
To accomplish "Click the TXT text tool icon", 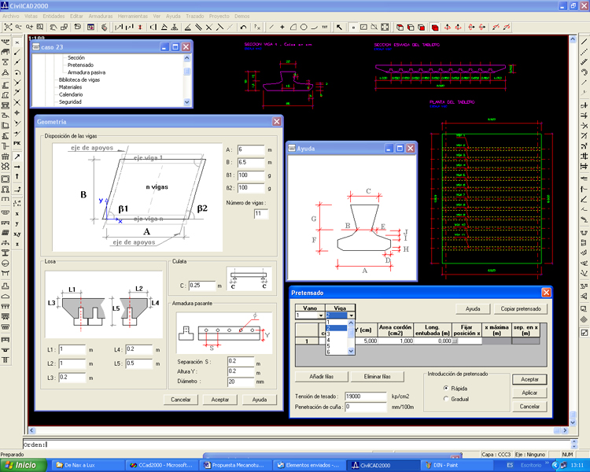I will click(x=325, y=28).
